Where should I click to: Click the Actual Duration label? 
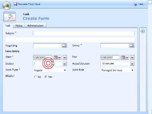click(81, 63)
